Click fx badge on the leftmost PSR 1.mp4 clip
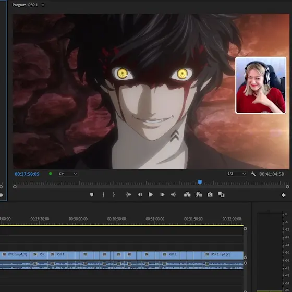This screenshot has height=292, width=292. (x=4, y=254)
